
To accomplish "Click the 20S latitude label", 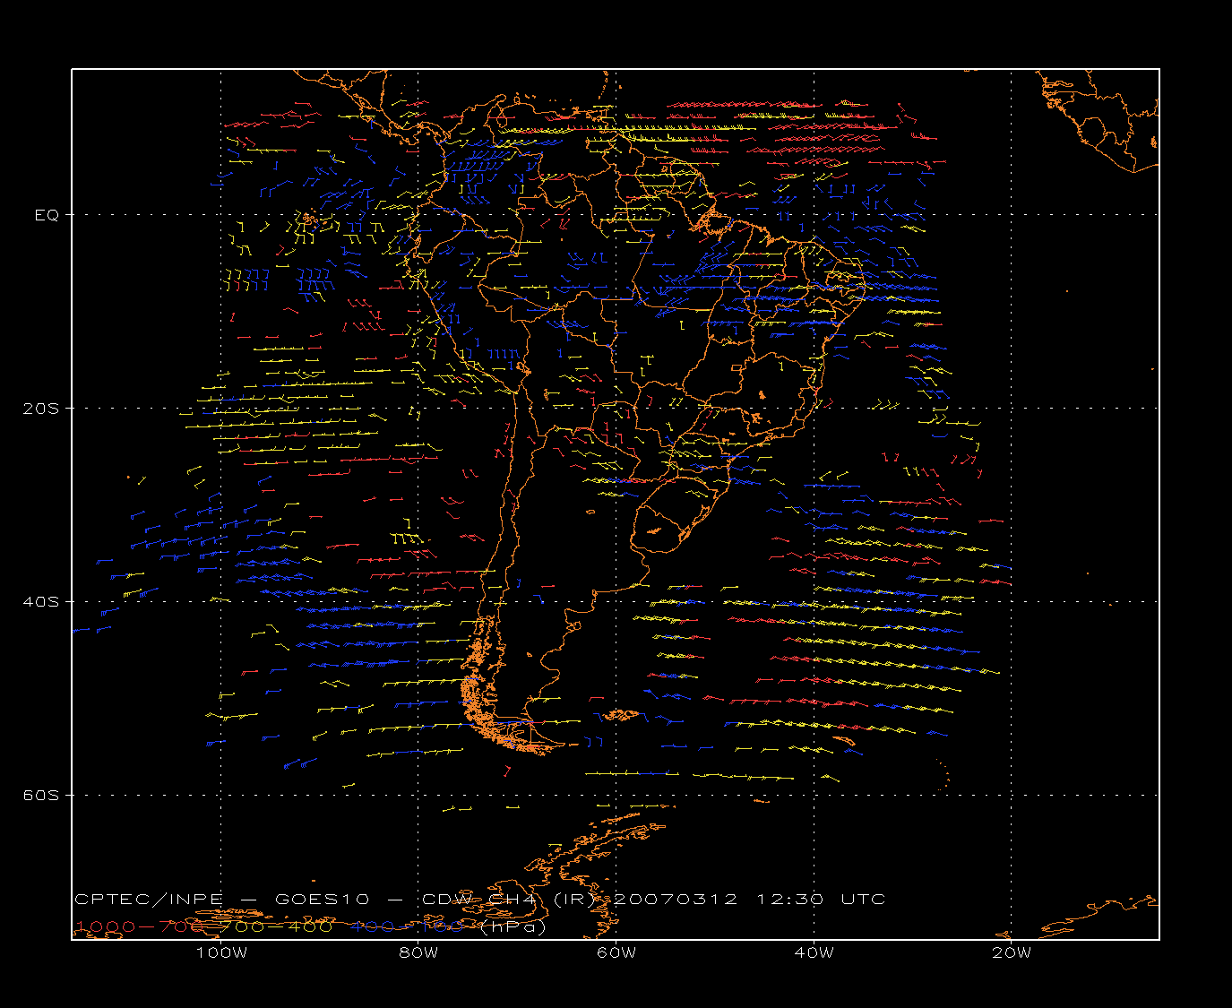I will tap(40, 409).
